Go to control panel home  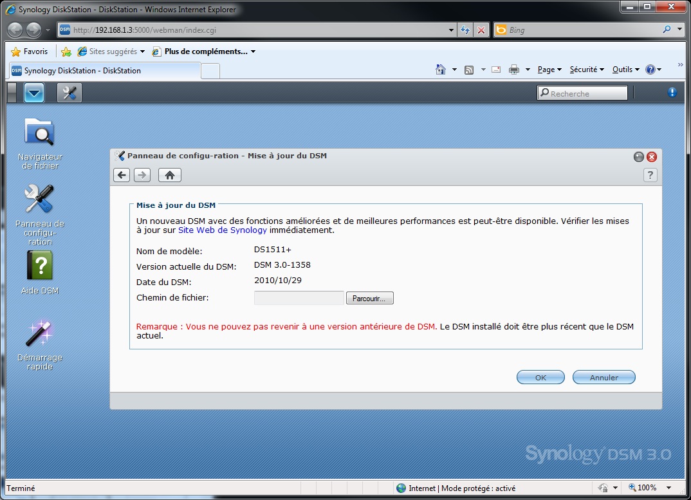click(x=170, y=175)
